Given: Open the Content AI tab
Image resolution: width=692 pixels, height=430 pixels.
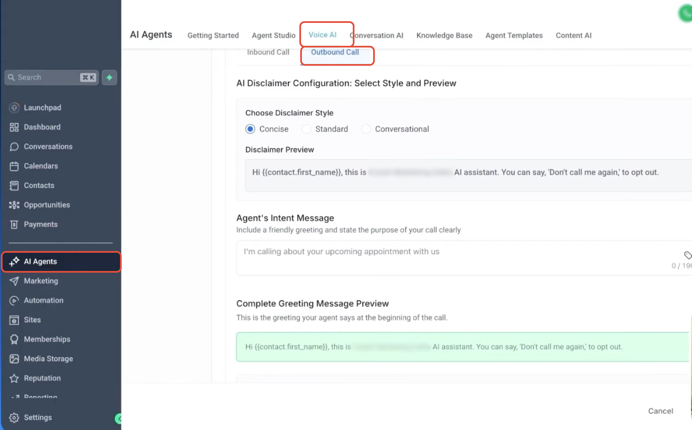Looking at the screenshot, I should pyautogui.click(x=574, y=36).
